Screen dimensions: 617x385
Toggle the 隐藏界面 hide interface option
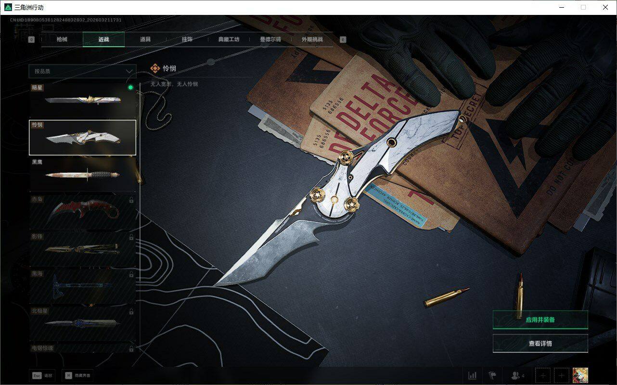click(77, 375)
